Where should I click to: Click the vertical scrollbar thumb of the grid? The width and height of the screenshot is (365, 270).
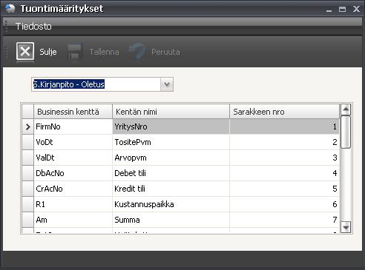tap(346, 132)
